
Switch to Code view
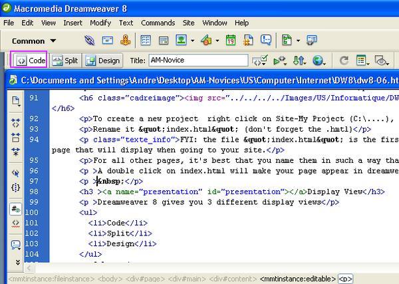[x=30, y=61]
